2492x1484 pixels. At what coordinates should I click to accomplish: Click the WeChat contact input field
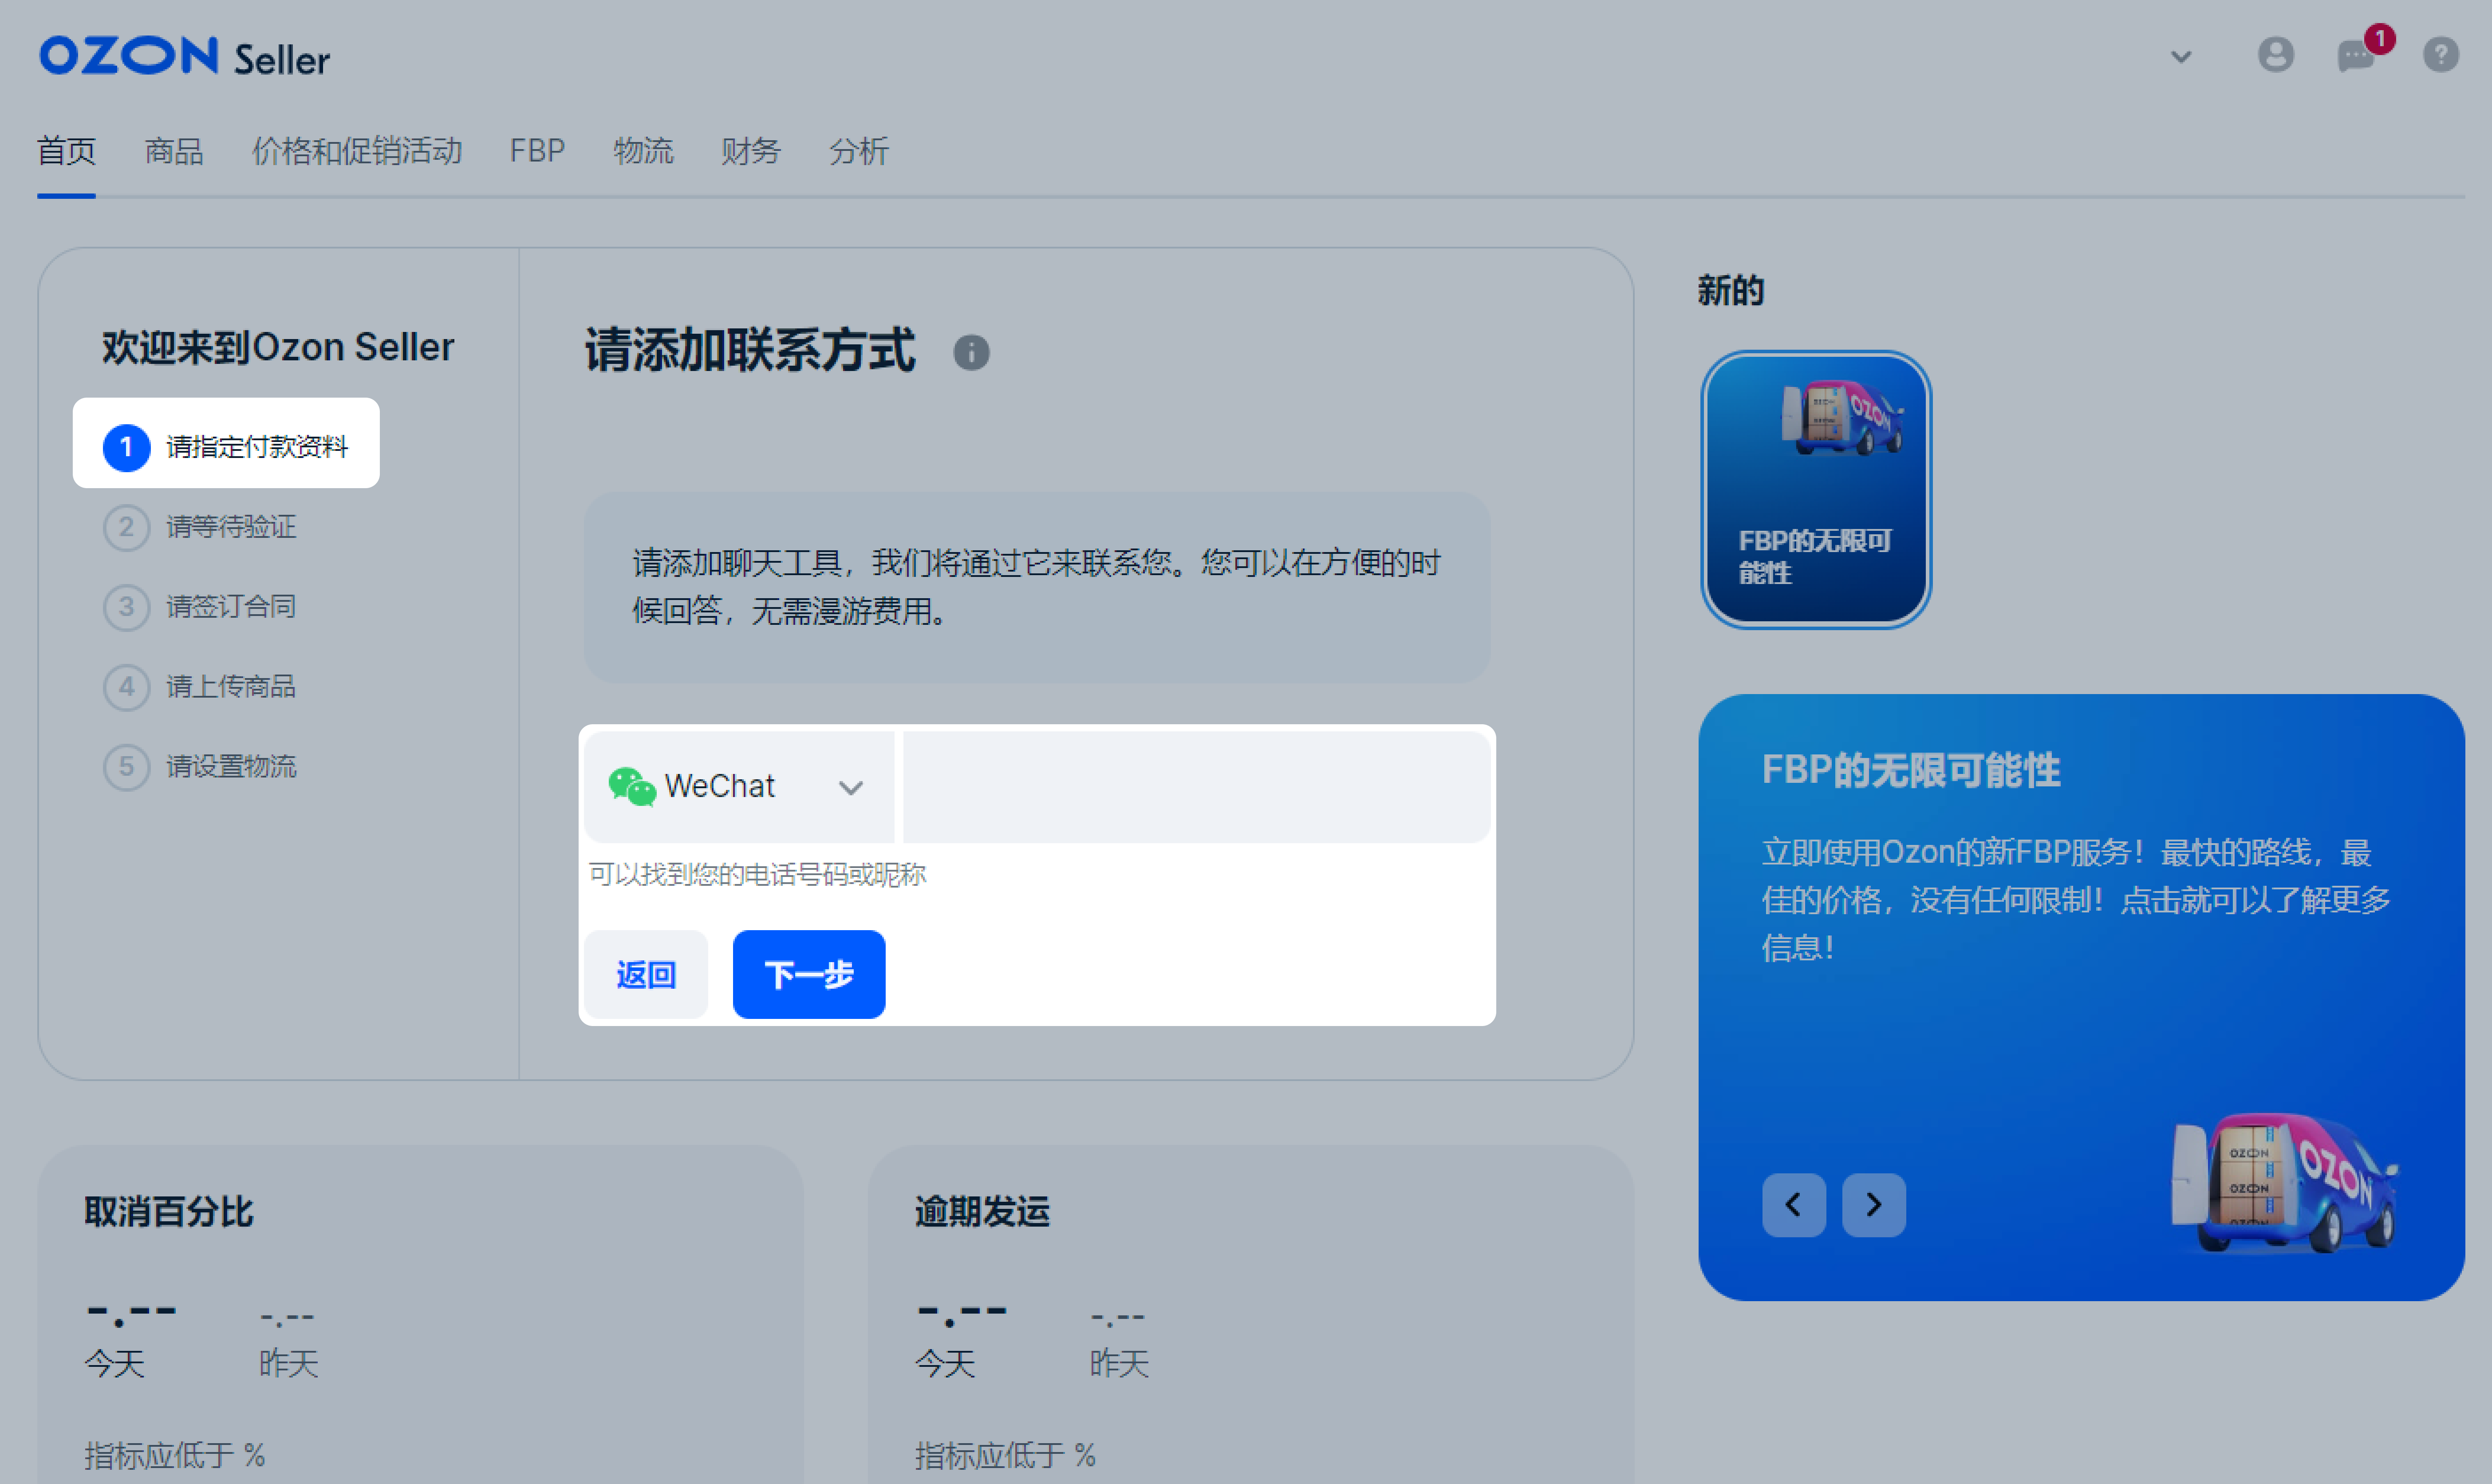(x=1195, y=787)
